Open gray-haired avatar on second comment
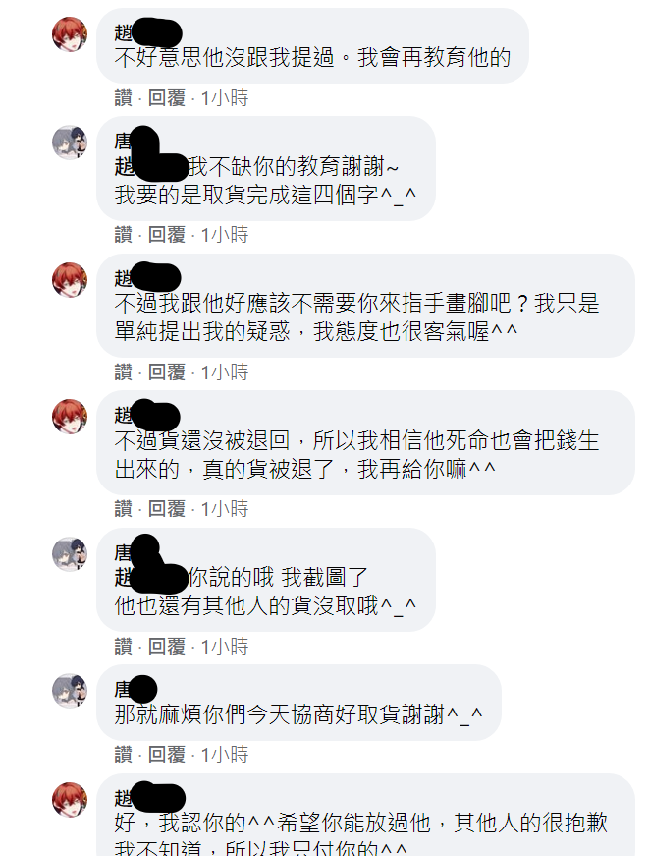Viewport: 649px width, 856px height. tap(70, 143)
